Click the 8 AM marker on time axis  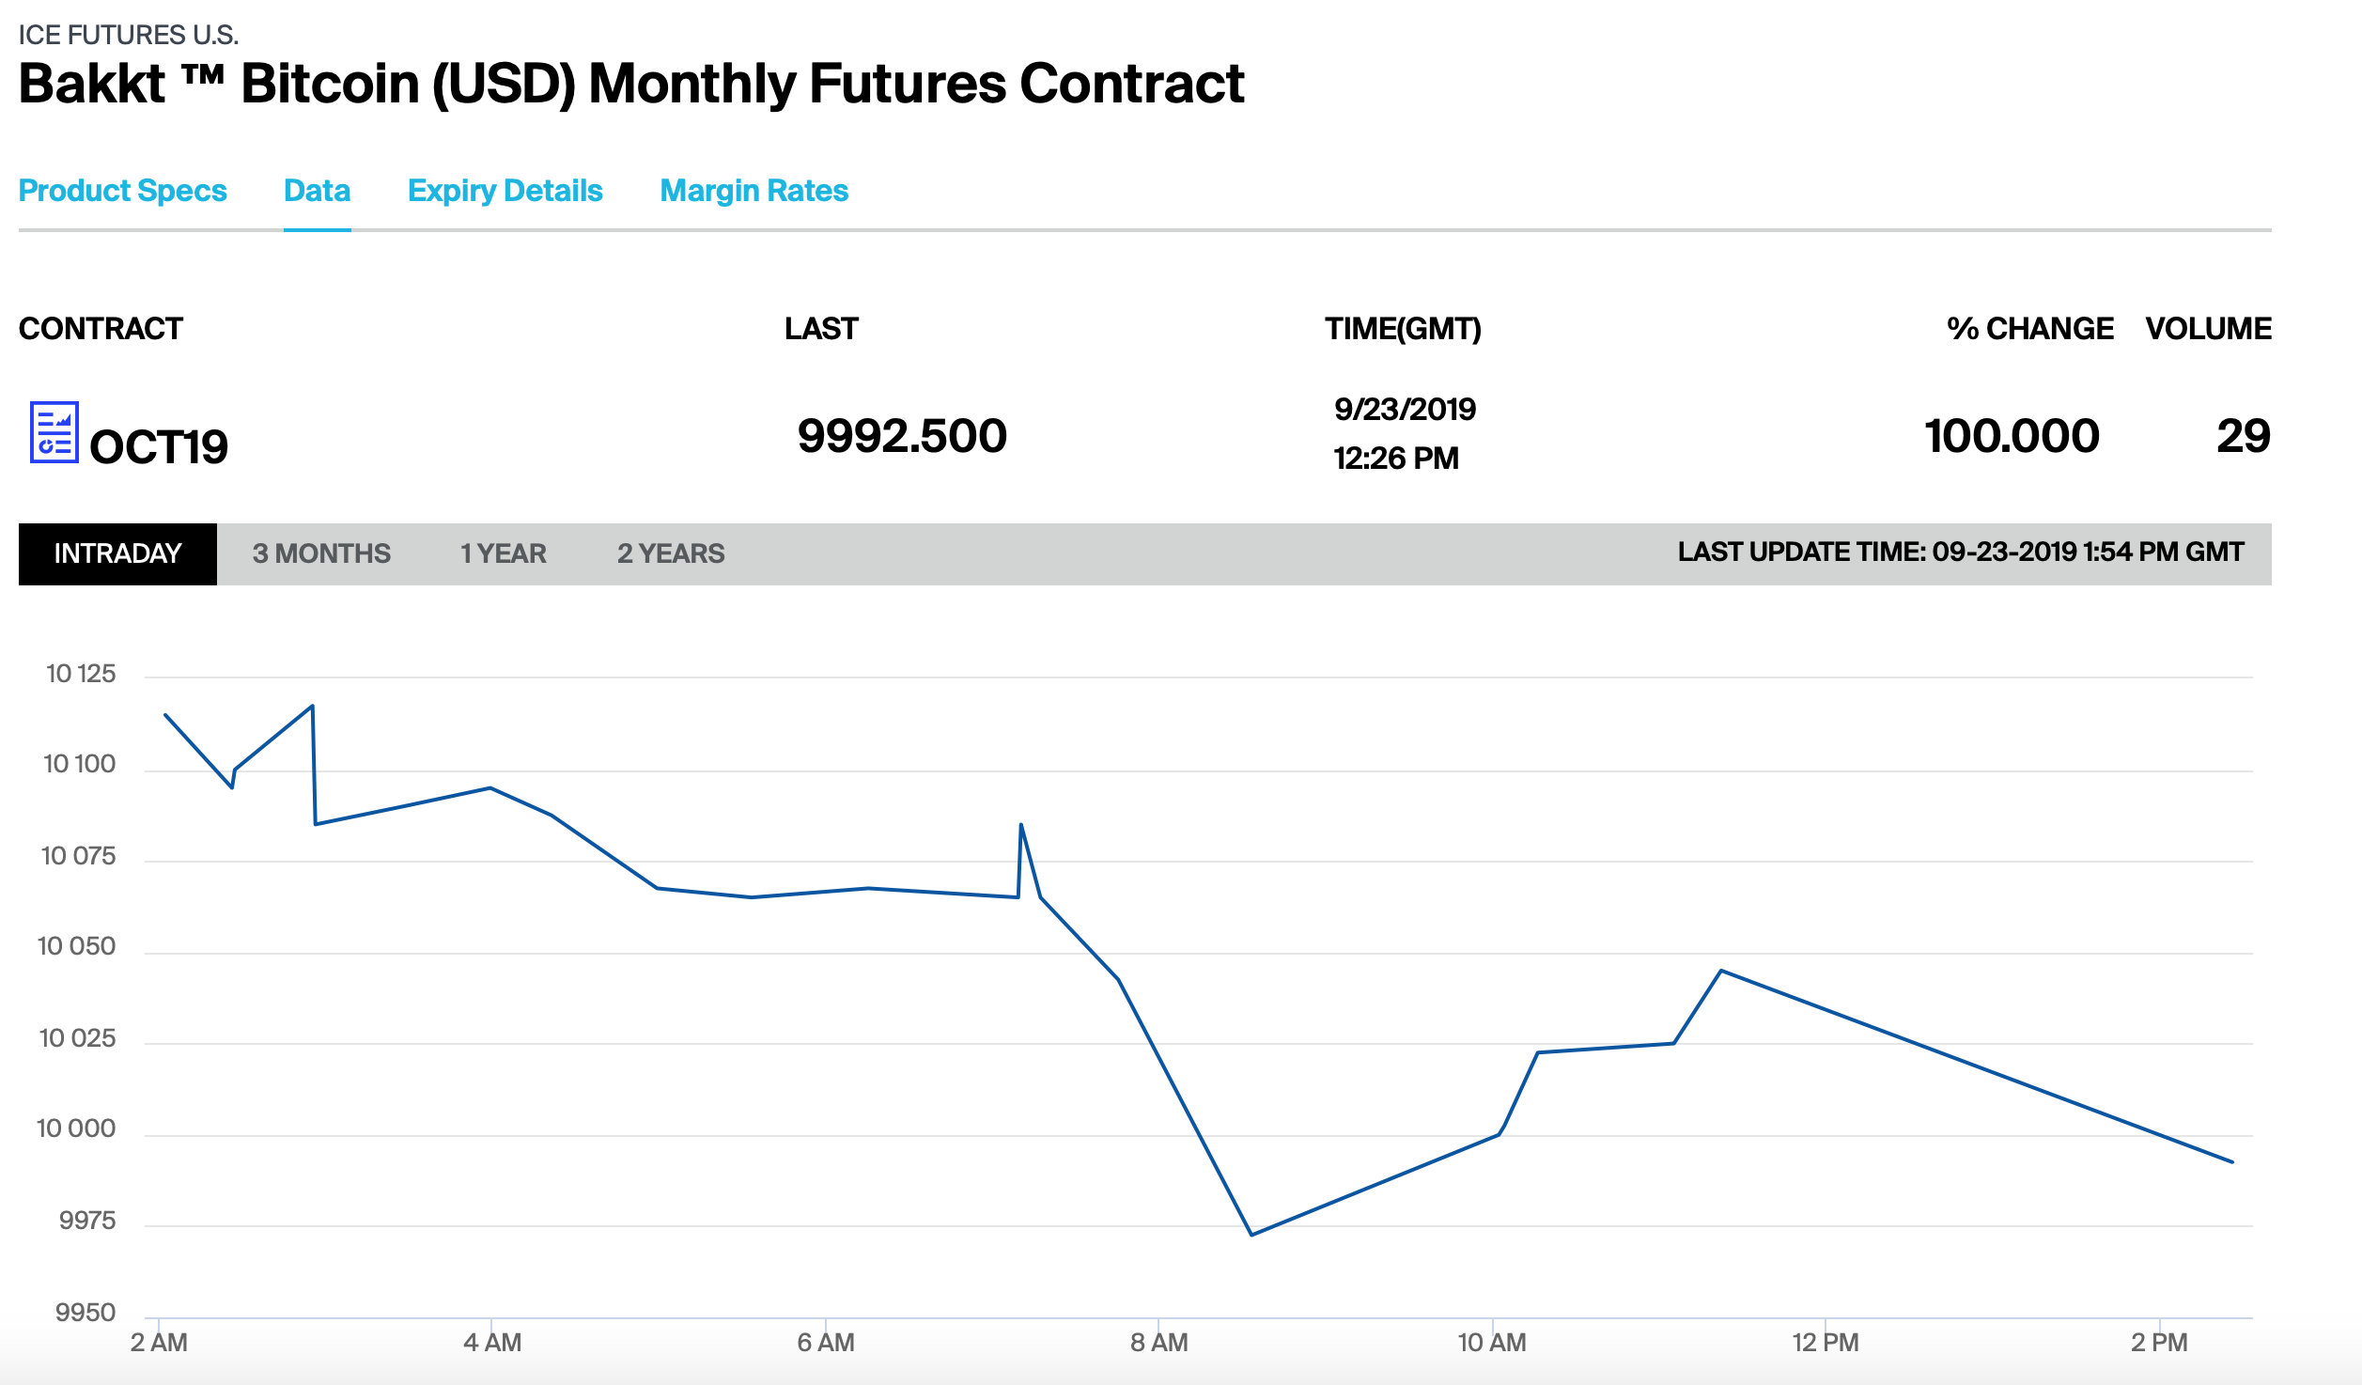pos(1158,1343)
